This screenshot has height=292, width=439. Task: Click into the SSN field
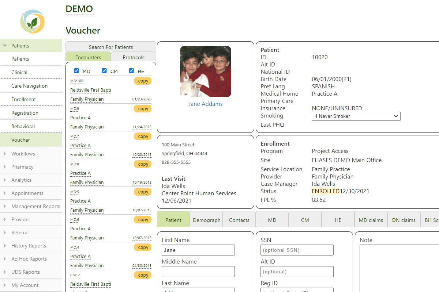click(x=297, y=250)
